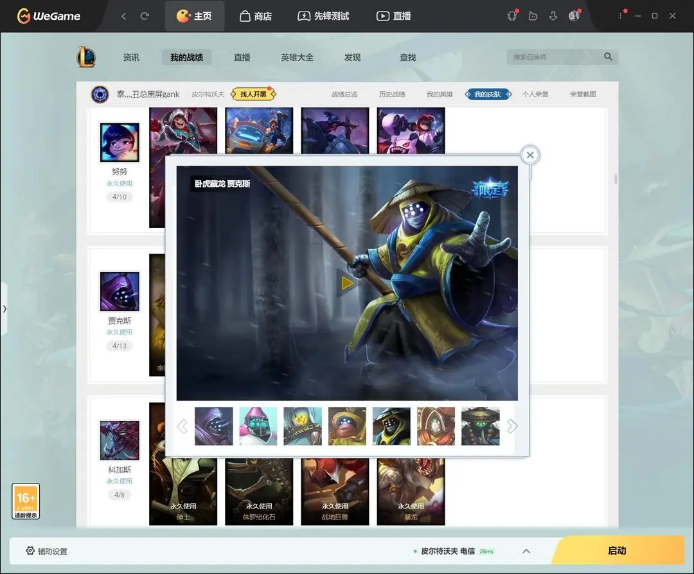Screen dimensions: 694x574
Task: Open the download manager arrow icon
Action: 553,16
